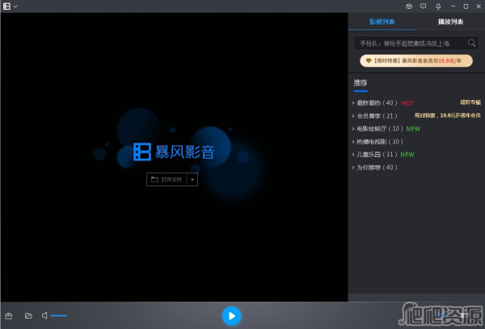Toggle the pin always-on-top icon

[438, 6]
